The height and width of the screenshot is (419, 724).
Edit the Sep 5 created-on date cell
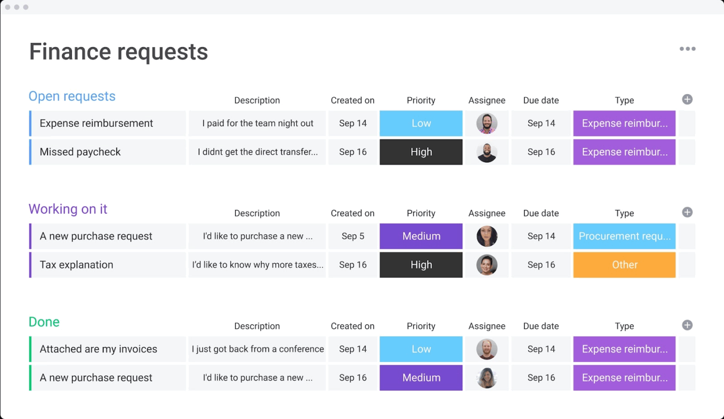(353, 236)
